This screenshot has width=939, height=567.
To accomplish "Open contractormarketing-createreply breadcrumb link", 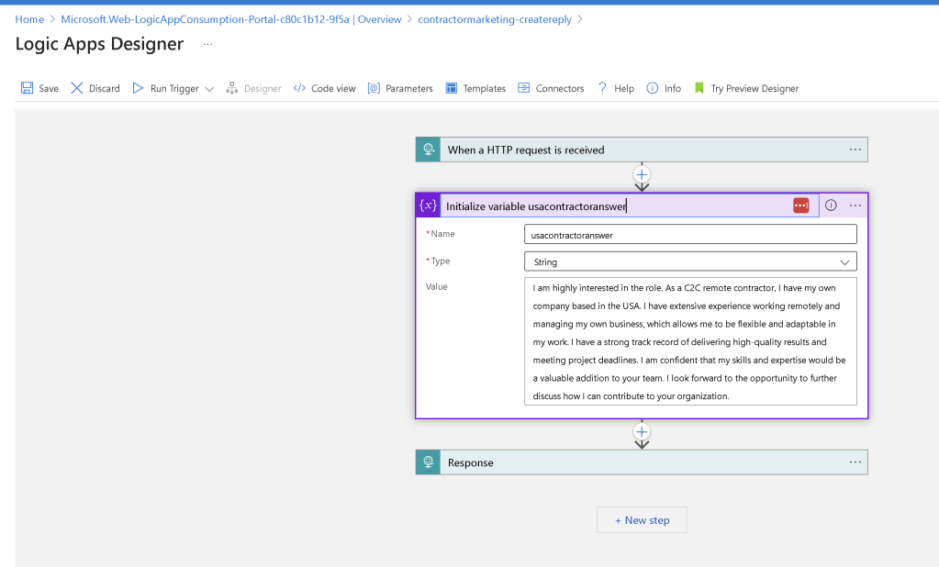I will click(495, 19).
